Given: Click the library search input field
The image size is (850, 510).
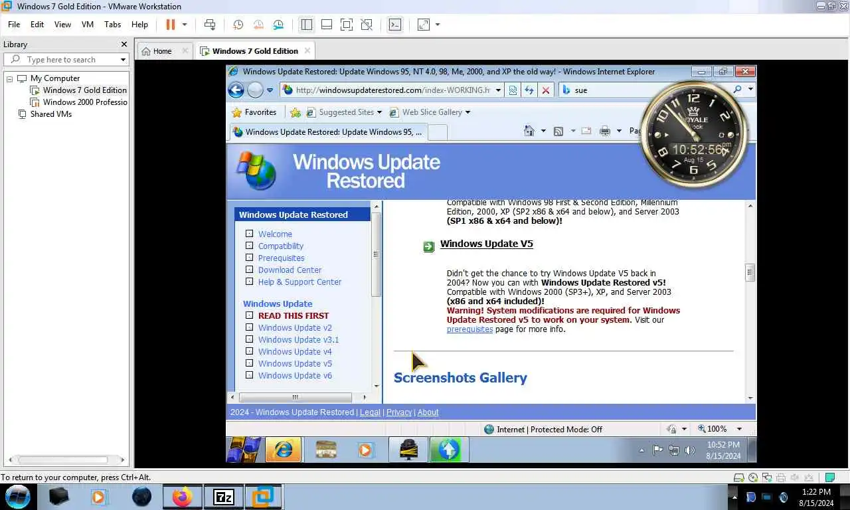Looking at the screenshot, I should coord(66,60).
